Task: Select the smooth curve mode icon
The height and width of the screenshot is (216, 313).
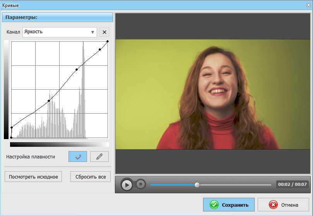Action: click(x=78, y=156)
